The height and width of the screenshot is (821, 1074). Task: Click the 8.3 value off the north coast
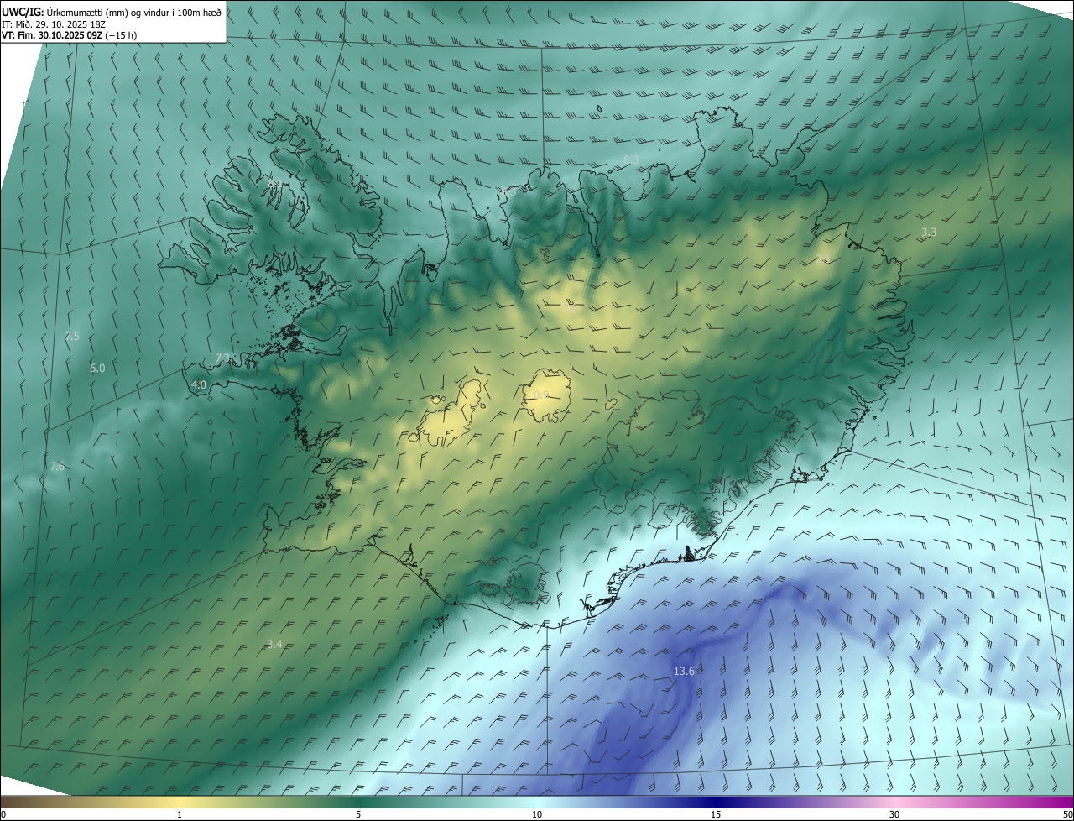click(x=631, y=159)
